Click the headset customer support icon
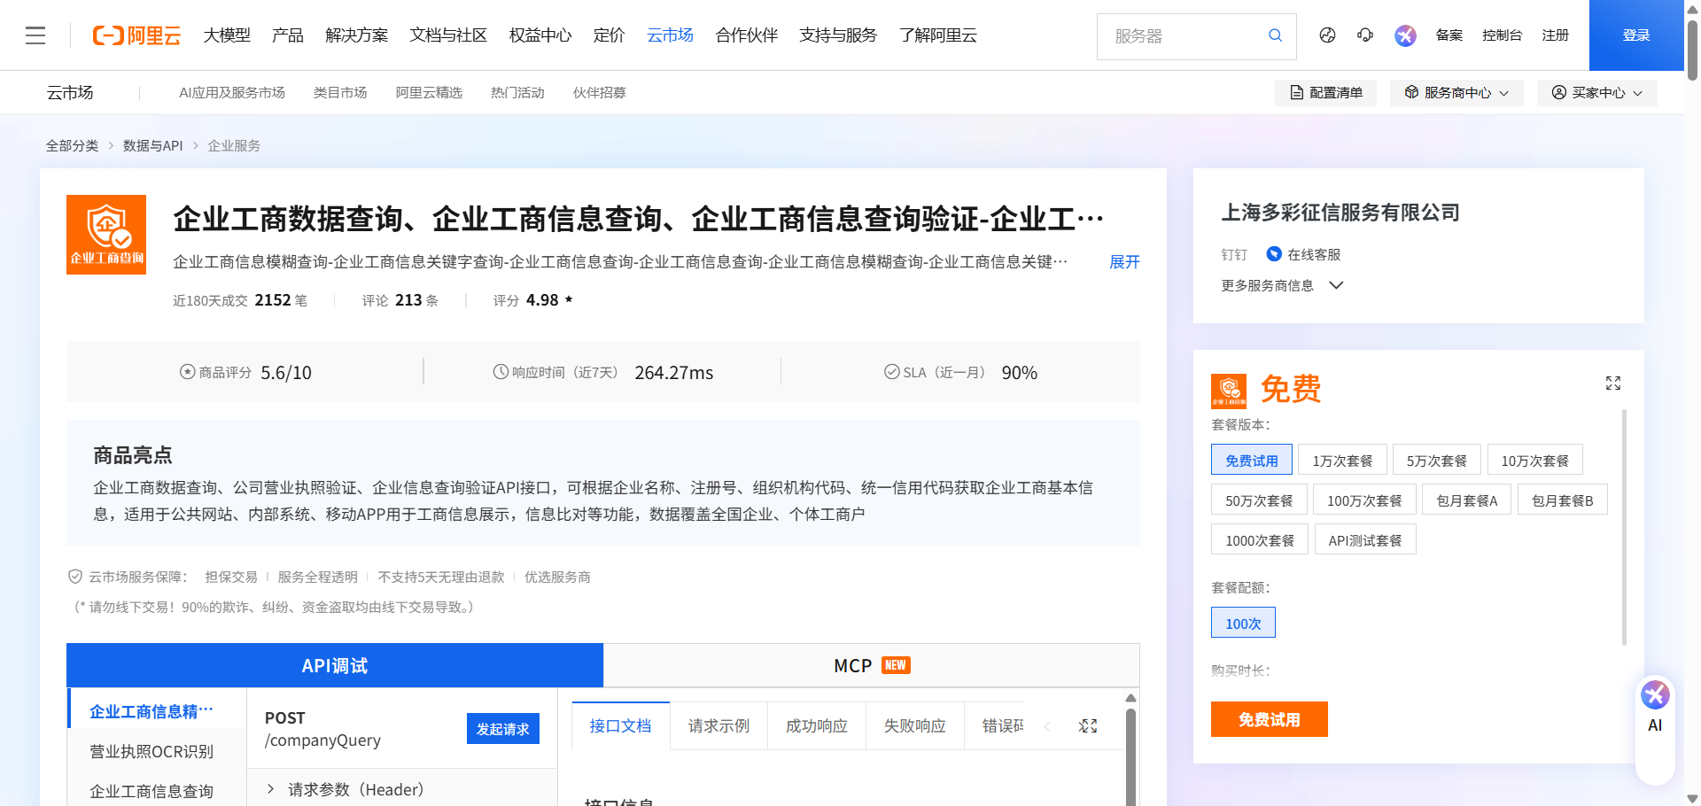This screenshot has width=1701, height=806. click(1365, 35)
